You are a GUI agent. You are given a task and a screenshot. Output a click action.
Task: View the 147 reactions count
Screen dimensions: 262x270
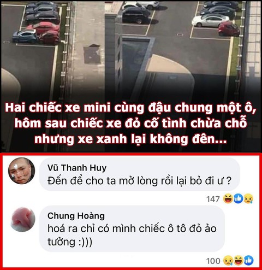[213, 199]
